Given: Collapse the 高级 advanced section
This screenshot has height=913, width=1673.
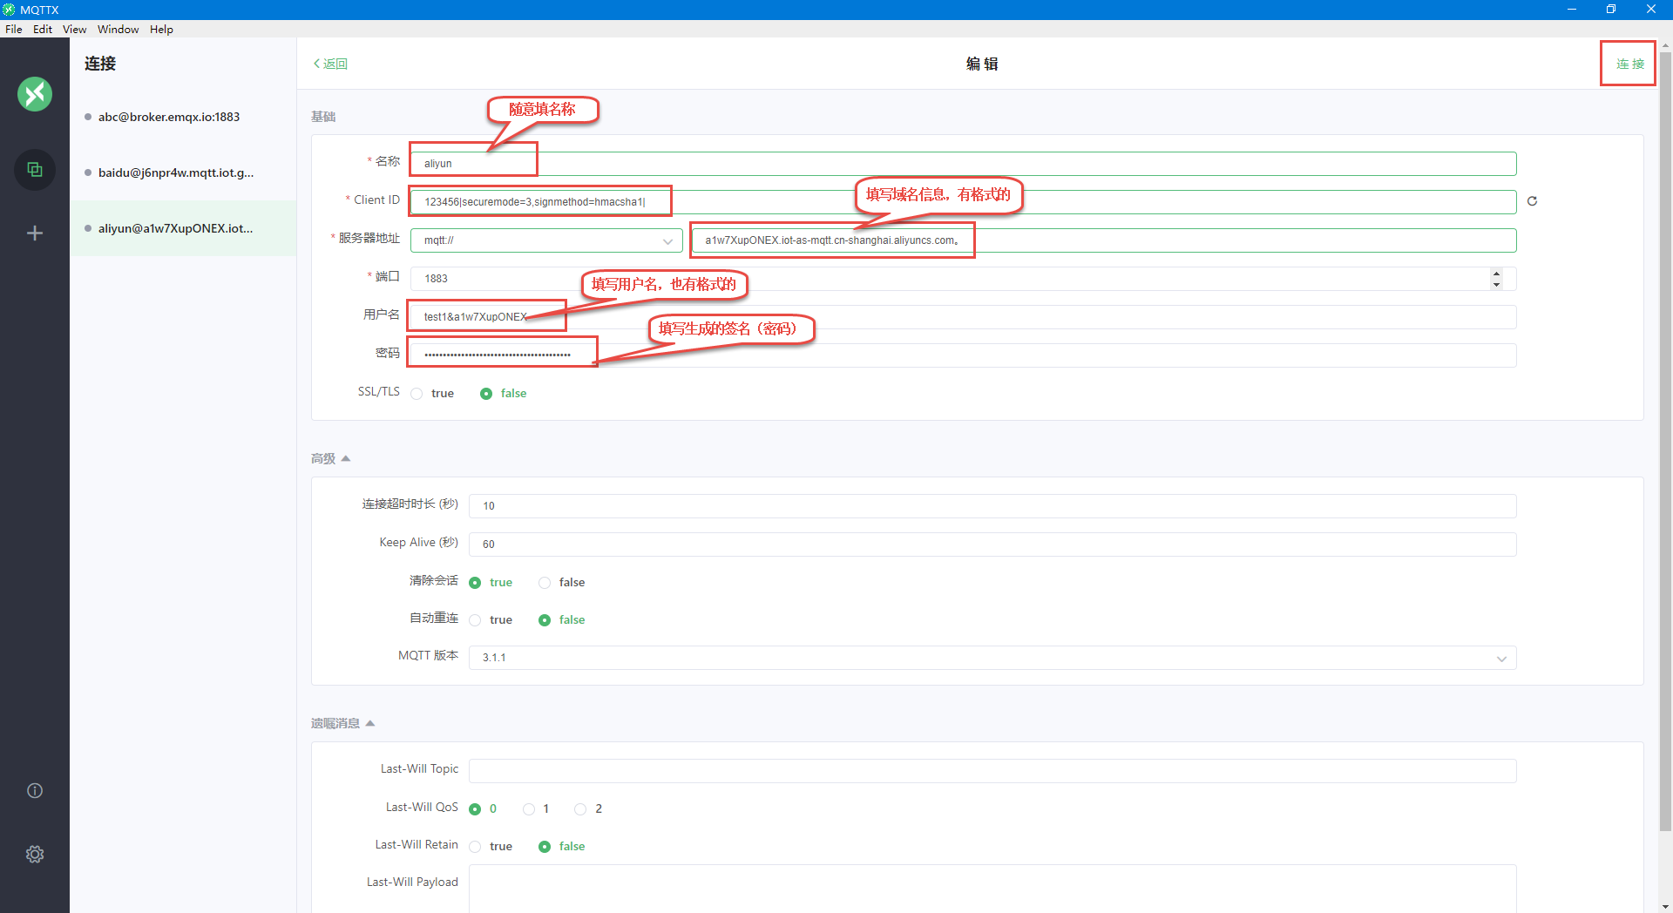Looking at the screenshot, I should pos(331,458).
